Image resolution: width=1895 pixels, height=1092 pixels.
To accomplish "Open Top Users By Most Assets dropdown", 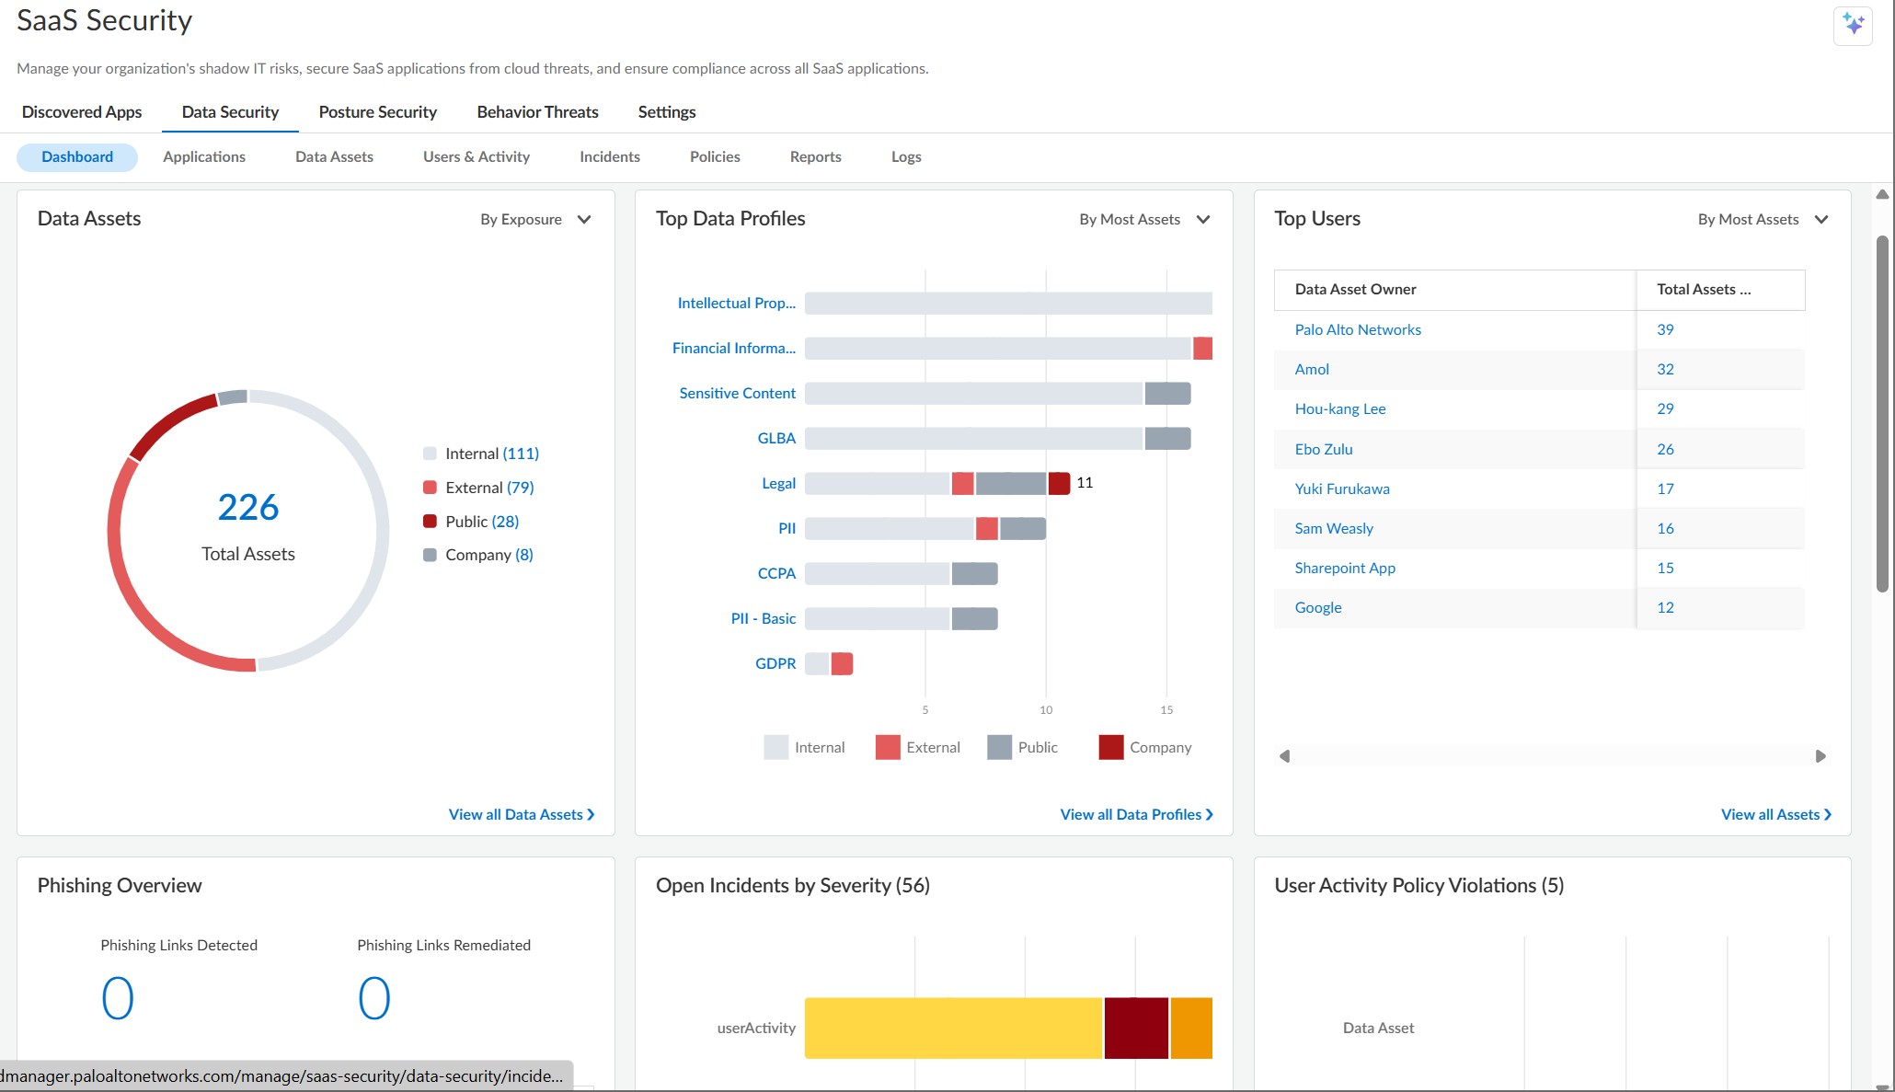I will click(1762, 219).
